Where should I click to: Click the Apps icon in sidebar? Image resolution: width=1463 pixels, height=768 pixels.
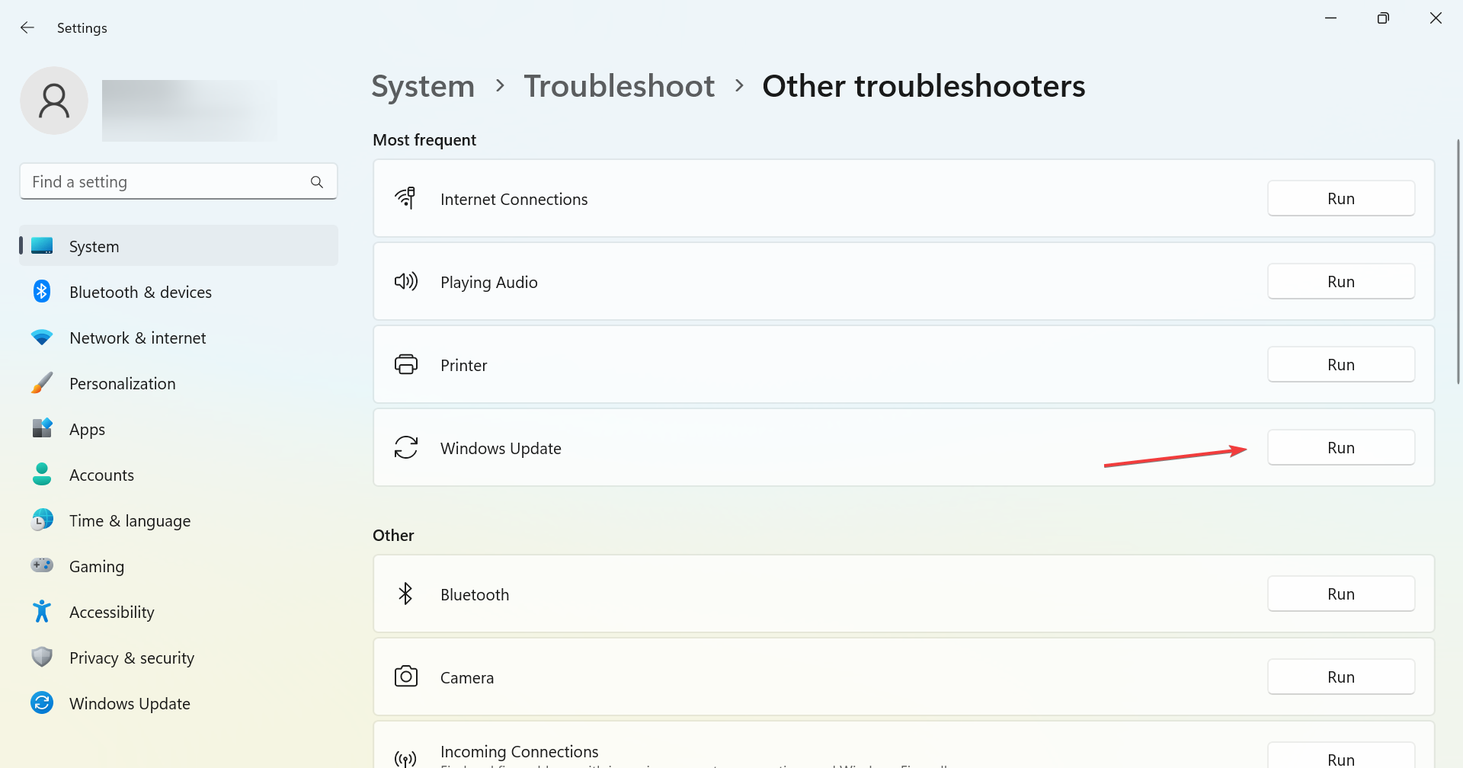point(42,429)
